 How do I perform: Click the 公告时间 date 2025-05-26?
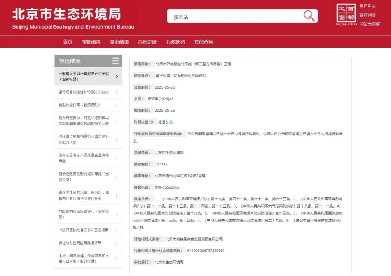tap(165, 87)
